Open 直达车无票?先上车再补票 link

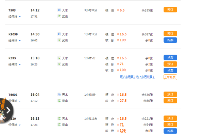[x=137, y=77]
